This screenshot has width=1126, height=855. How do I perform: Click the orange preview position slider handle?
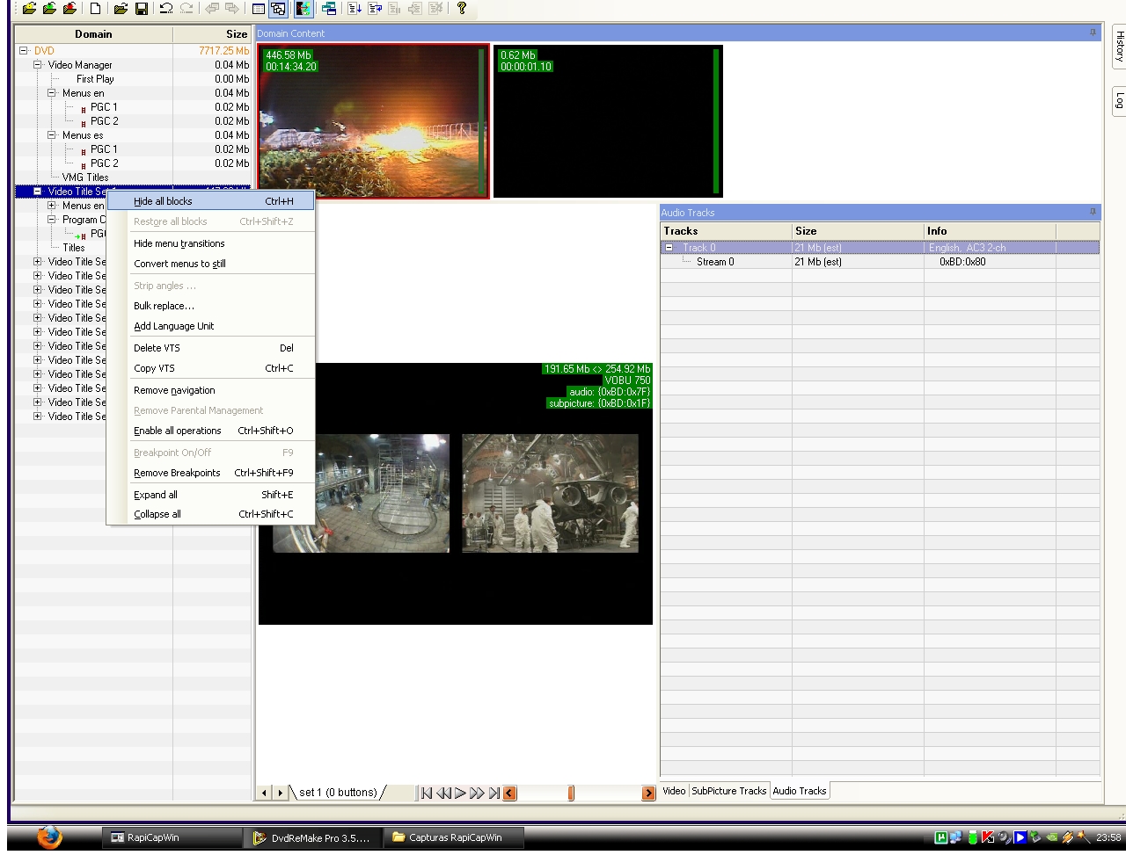point(571,793)
